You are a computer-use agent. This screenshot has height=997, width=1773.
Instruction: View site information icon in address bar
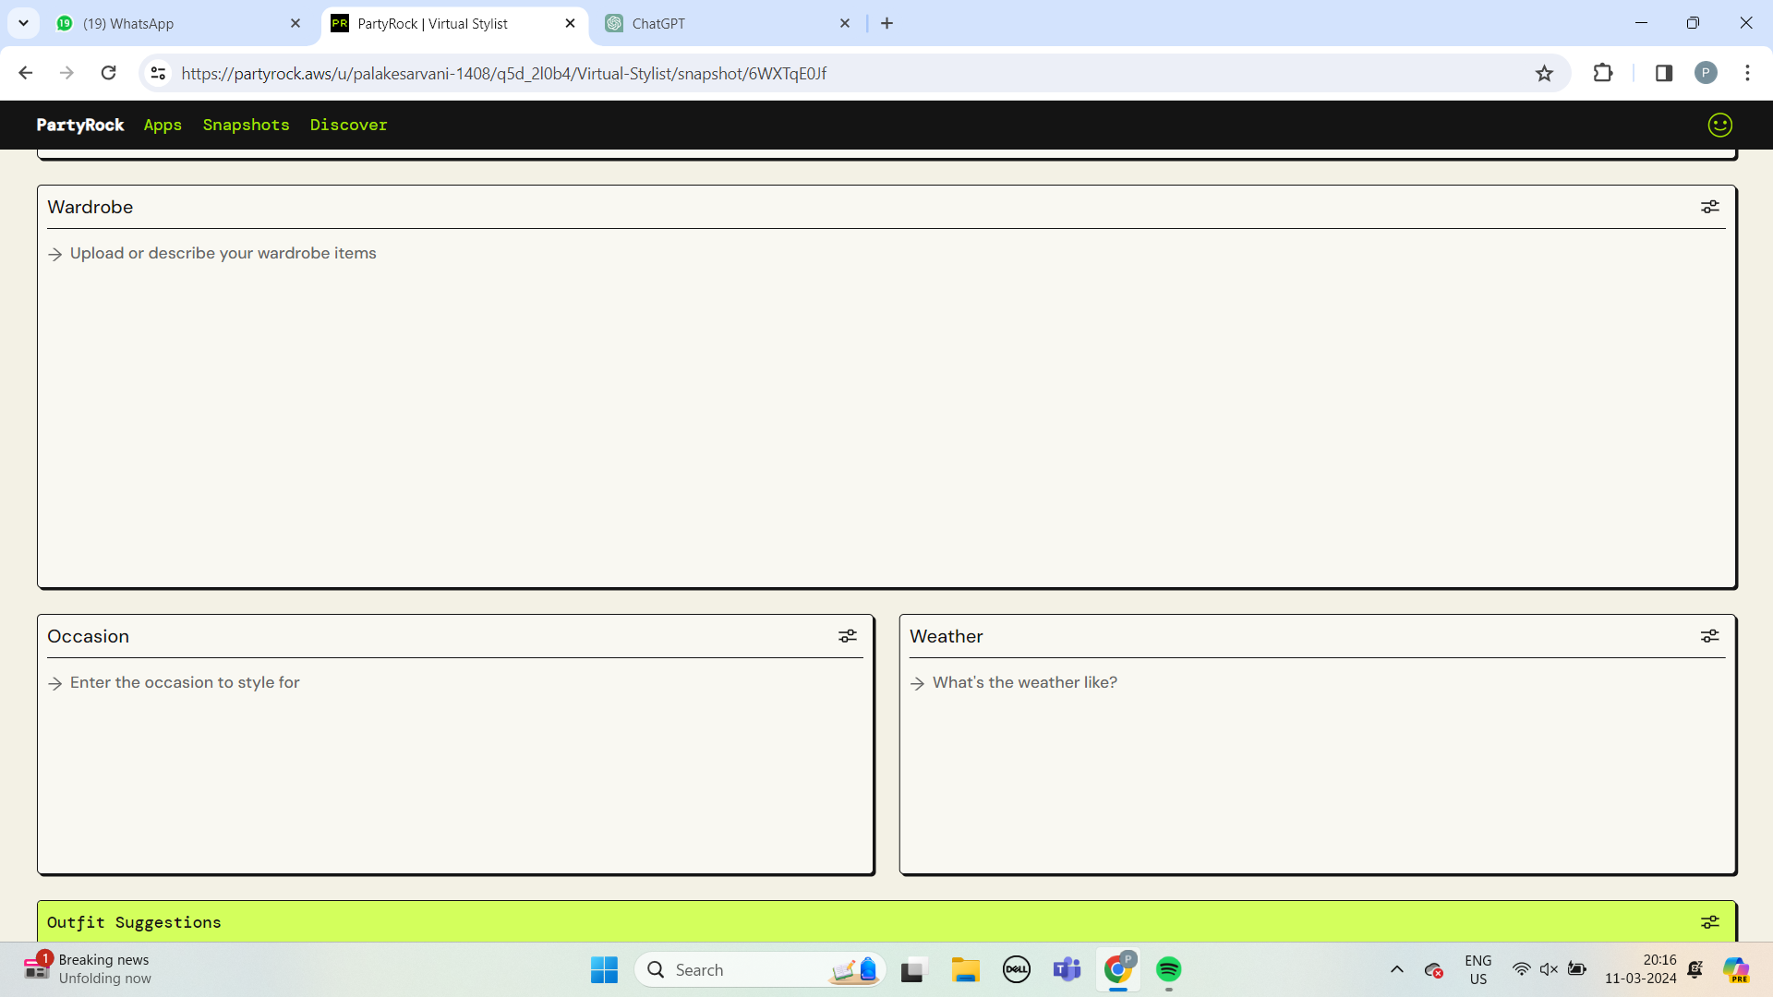(x=158, y=73)
